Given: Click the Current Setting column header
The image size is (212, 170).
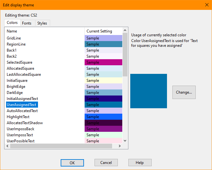Looking at the screenshot, I should 103,31.
